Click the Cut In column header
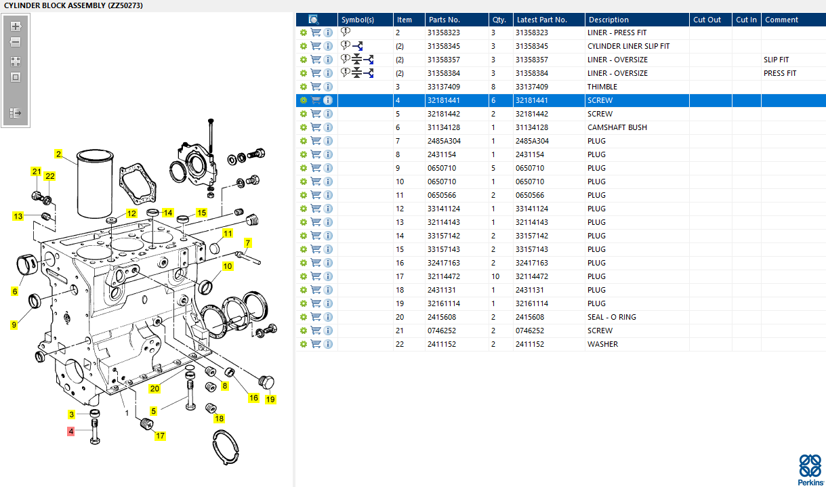The height and width of the screenshot is (487, 826). [747, 20]
